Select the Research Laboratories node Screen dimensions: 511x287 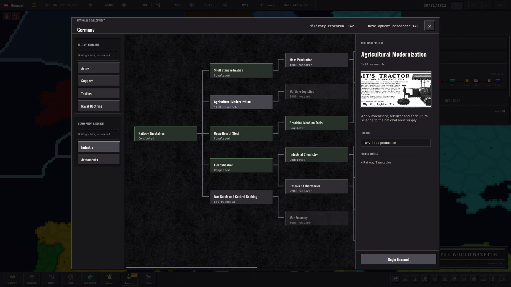coord(317,187)
